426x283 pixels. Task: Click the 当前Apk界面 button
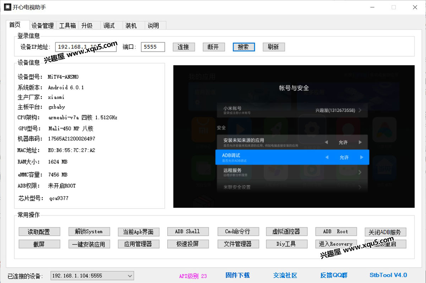click(138, 232)
